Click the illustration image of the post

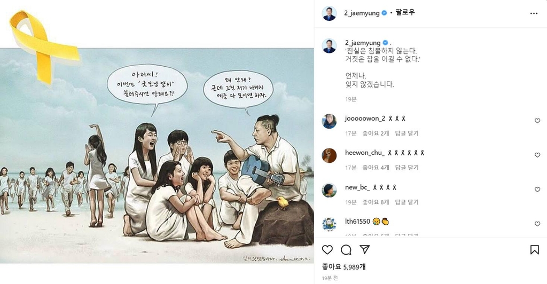157,155
